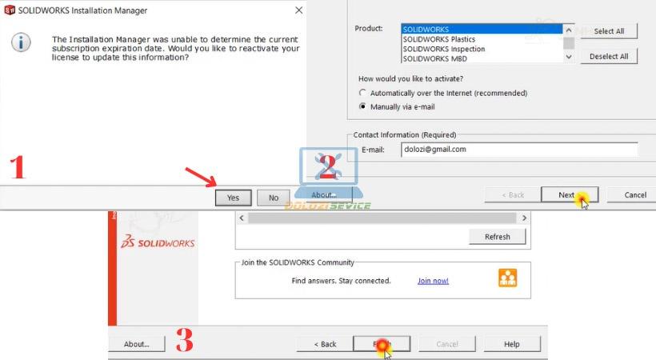Click the SOLIDWORKS Installation Manager title icon
656x360 pixels.
(10, 11)
